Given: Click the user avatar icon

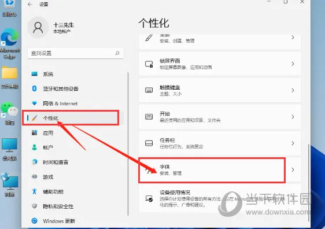Looking at the screenshot, I should [x=38, y=28].
